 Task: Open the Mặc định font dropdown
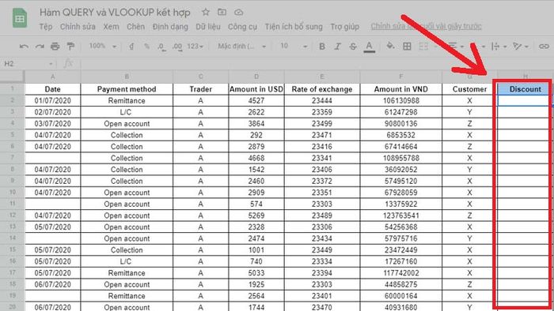[241, 46]
